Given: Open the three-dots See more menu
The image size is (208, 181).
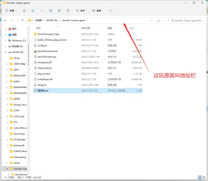Looking at the screenshot, I should (x=111, y=11).
